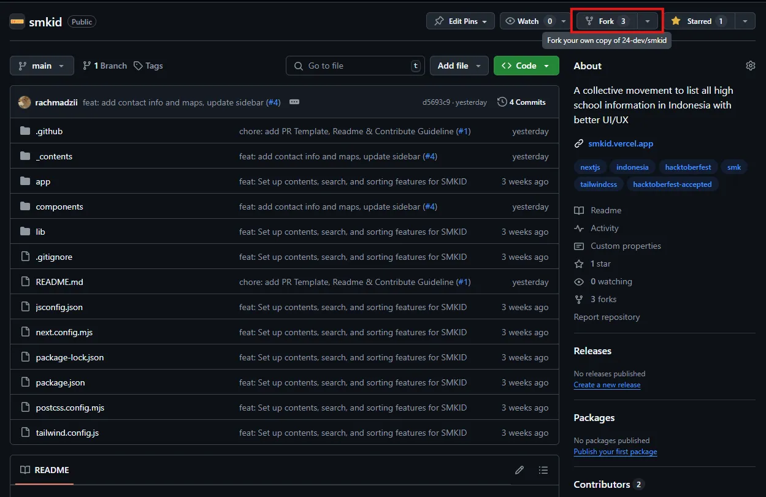Click the tailwind.config.js file icon
This screenshot has width=766, height=497.
pyautogui.click(x=25, y=433)
